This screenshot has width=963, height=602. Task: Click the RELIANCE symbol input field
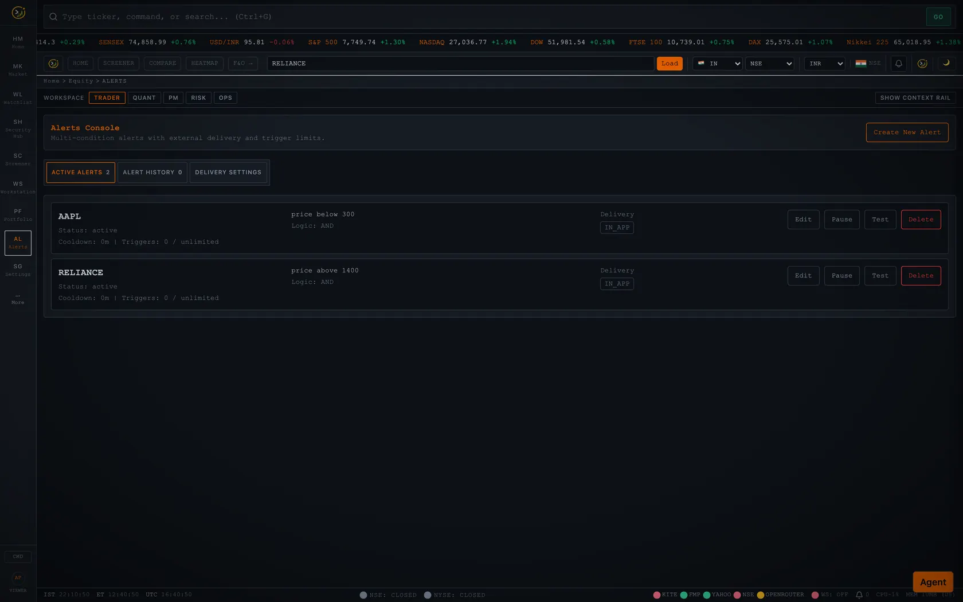(460, 64)
